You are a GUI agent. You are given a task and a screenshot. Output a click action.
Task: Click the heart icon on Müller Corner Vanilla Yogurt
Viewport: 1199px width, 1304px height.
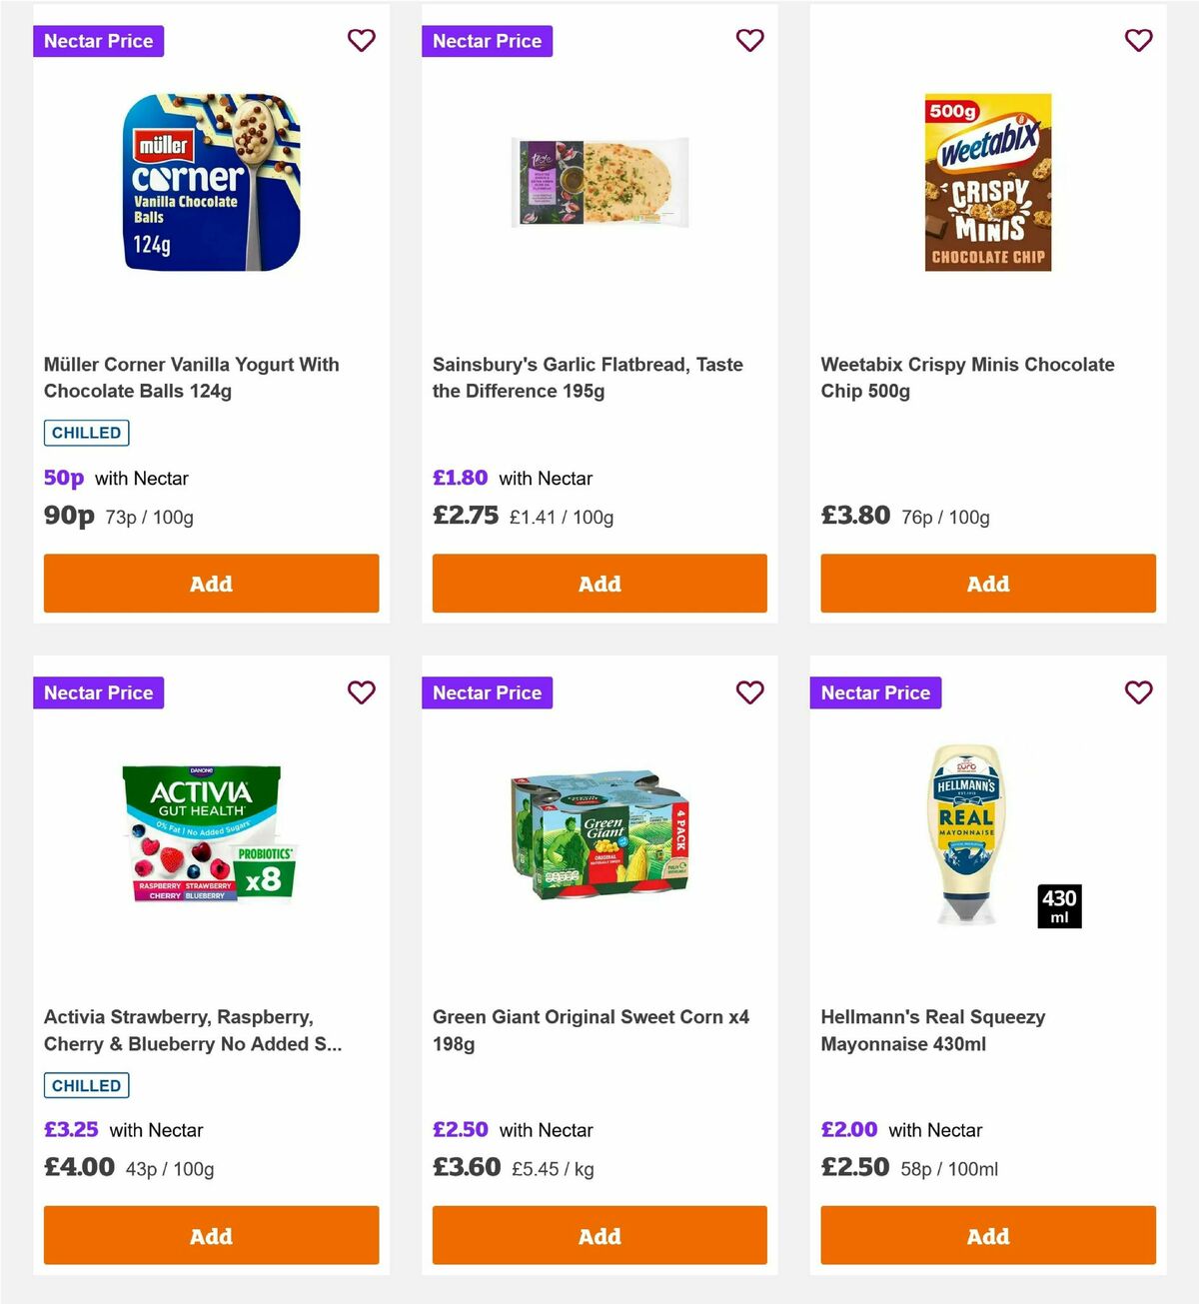[361, 40]
